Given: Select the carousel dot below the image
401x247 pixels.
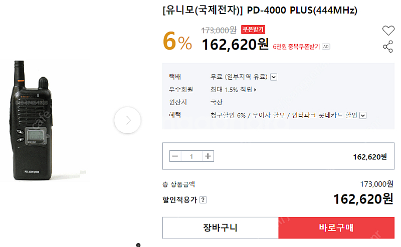Looking at the screenshot, I should coord(138,244).
